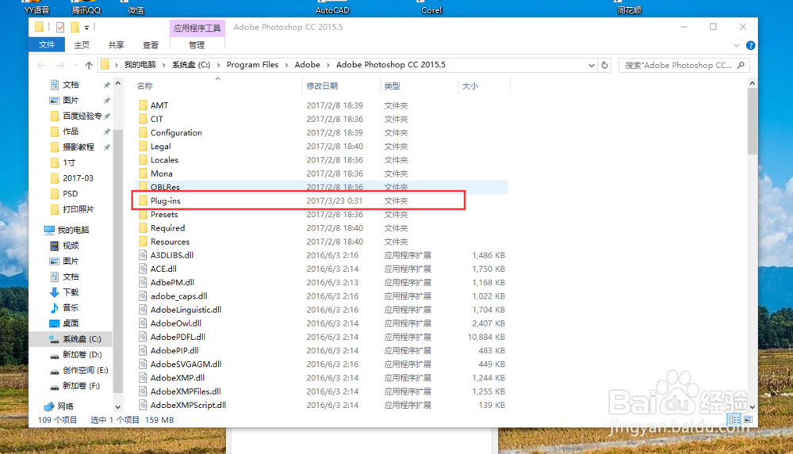The height and width of the screenshot is (454, 793).
Task: Go forward with the Forward arrow
Action: click(60, 65)
